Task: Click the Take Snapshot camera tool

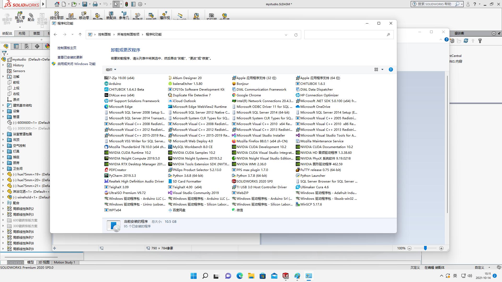Action: point(212,16)
